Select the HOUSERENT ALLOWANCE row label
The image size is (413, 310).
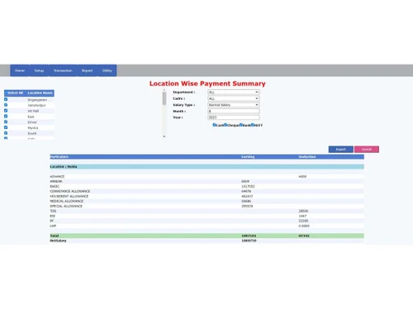pos(69,196)
